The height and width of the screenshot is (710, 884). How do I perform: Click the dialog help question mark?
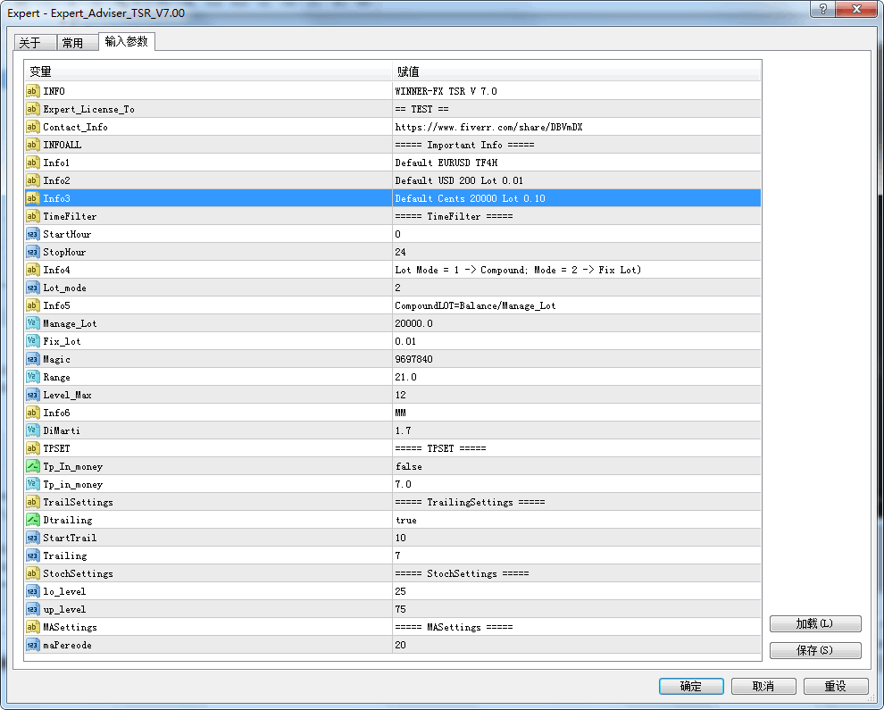822,10
